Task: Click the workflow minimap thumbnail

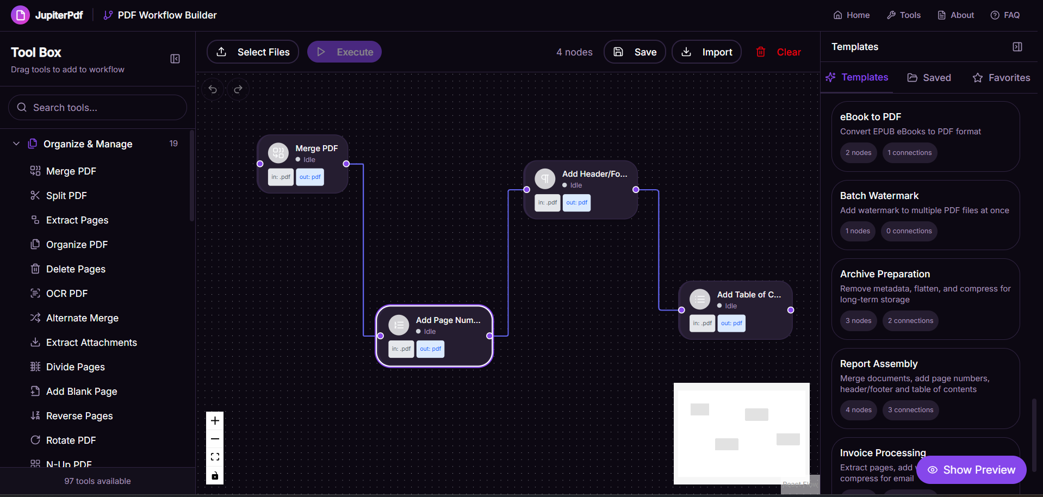Action: (741, 433)
